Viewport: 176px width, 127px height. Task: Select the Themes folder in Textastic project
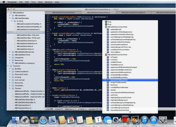[x=18, y=88]
